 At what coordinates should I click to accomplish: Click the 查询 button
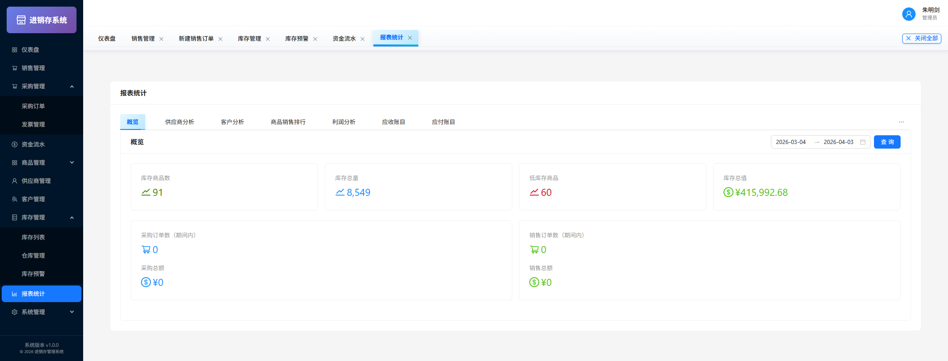[x=887, y=142]
